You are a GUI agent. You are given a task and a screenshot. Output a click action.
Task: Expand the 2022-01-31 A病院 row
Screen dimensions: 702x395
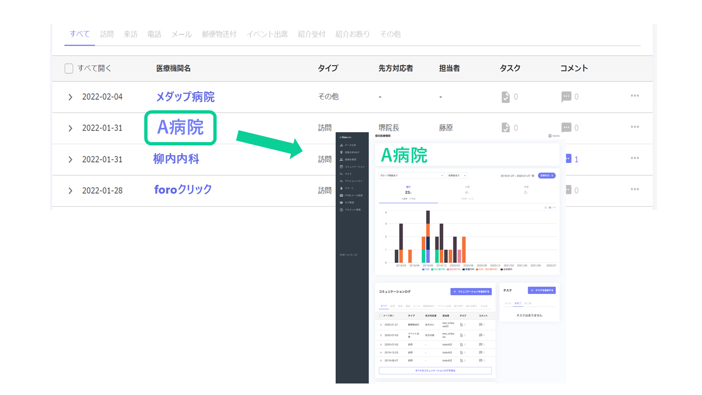tap(70, 128)
